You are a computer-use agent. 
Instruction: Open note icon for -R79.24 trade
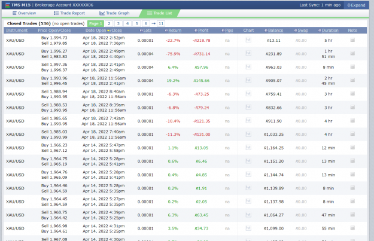tap(352, 107)
